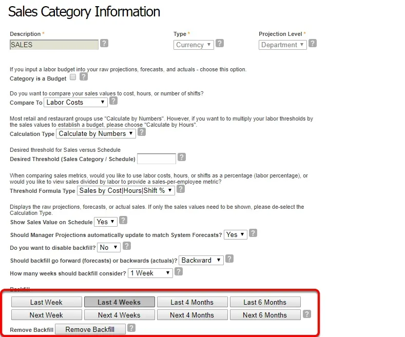Click into the Description field containing SALES
Screen dimensions: 405x337
54,45
